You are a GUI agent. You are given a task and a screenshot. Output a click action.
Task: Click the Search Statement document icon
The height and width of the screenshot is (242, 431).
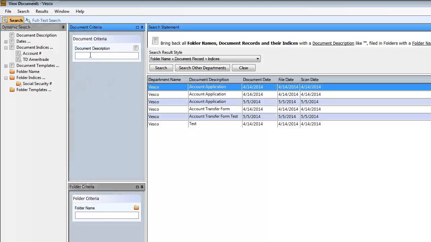155,41
